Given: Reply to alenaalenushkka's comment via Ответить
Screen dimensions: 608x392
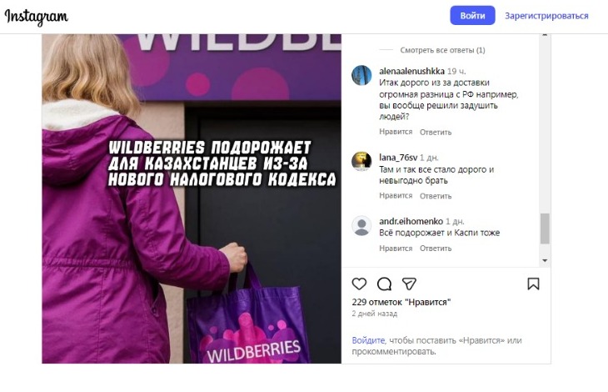Looking at the screenshot, I should coord(436,133).
